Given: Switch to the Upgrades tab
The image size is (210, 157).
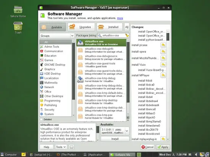Looking at the screenshot, I should (81, 27).
